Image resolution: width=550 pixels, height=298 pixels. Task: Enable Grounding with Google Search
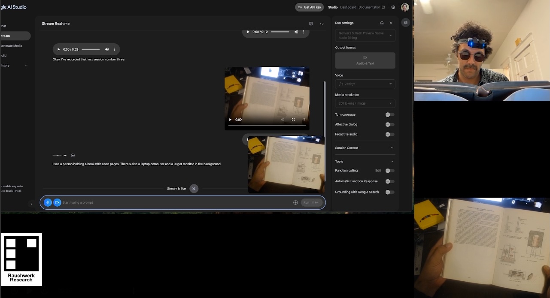pos(389,192)
